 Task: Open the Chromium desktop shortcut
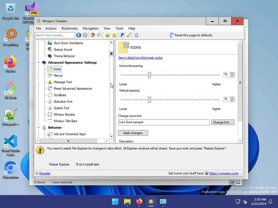11,170
